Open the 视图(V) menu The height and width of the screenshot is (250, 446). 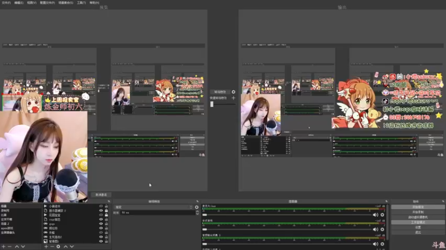pyautogui.click(x=32, y=3)
